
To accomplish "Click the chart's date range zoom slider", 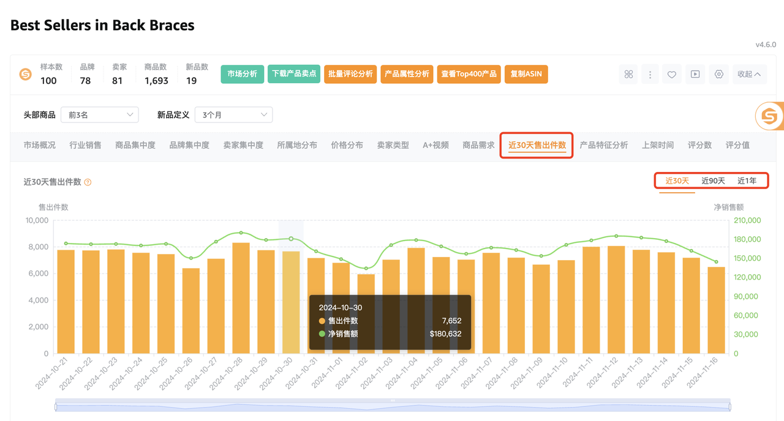I will pyautogui.click(x=393, y=406).
